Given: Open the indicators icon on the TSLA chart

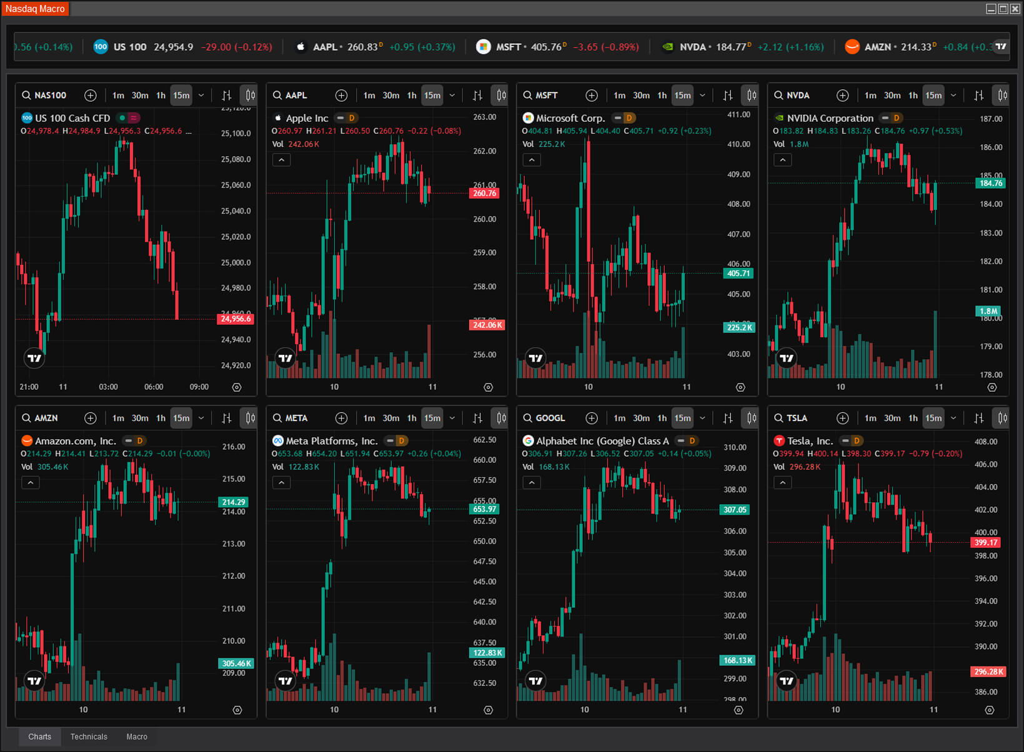Looking at the screenshot, I should point(979,418).
